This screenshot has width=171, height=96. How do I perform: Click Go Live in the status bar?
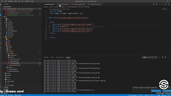[164, 95]
